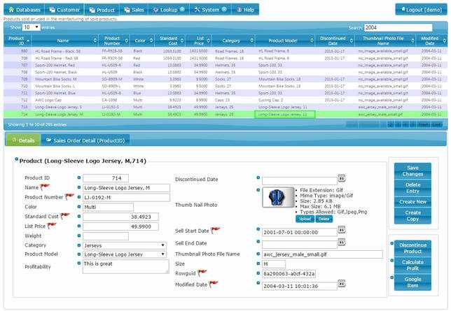Expand the Product Model dropdown
The width and height of the screenshot is (451, 311).
click(124, 254)
